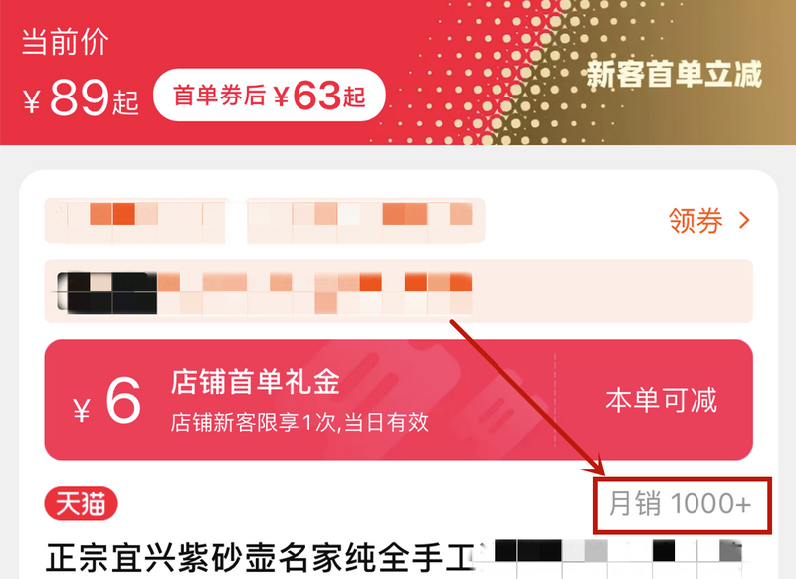Screen dimensions: 796x579
Task: Tap 本单可减 on the coupon card
Action: point(661,400)
